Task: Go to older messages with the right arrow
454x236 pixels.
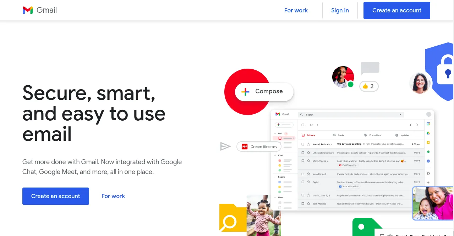Action: (x=417, y=125)
